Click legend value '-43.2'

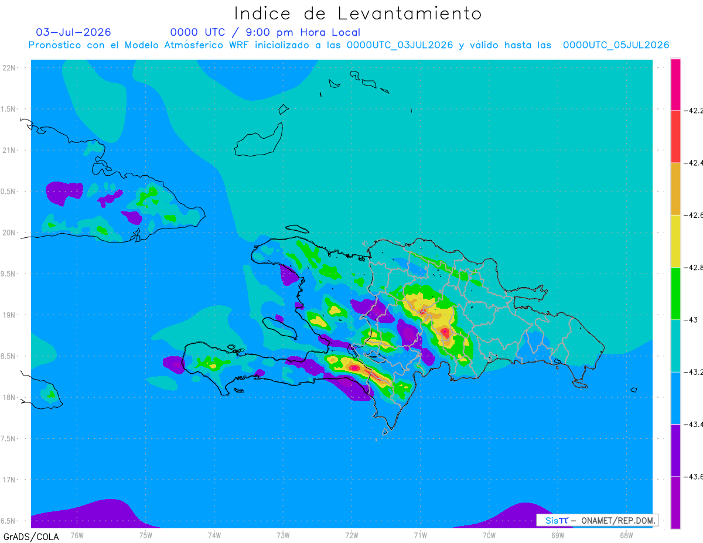(x=694, y=372)
